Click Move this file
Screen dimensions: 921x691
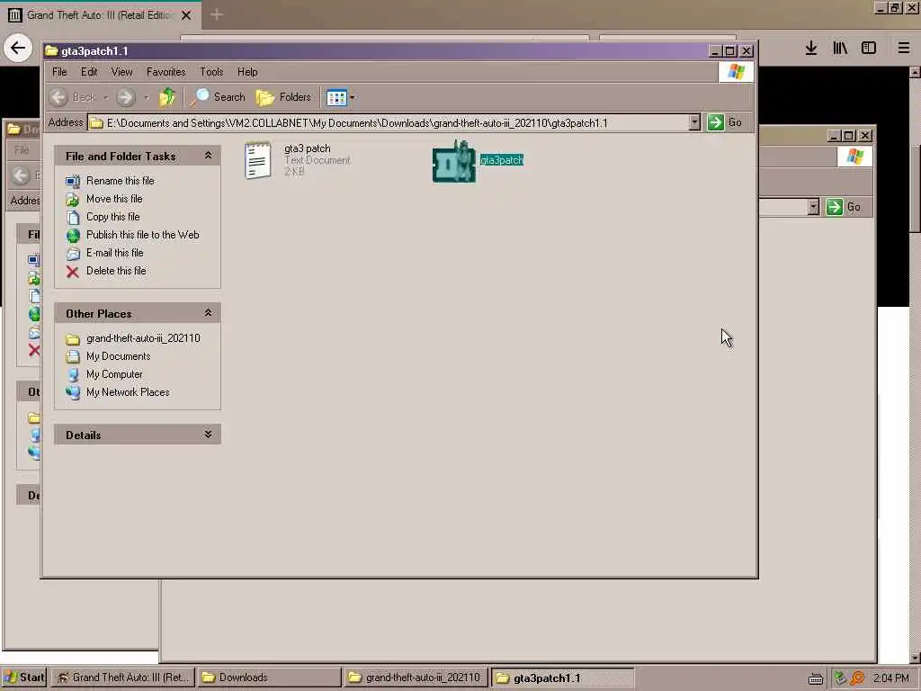coord(114,199)
